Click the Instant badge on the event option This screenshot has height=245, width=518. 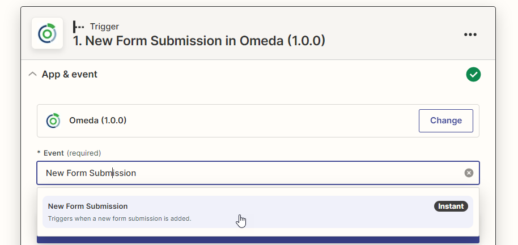point(451,207)
